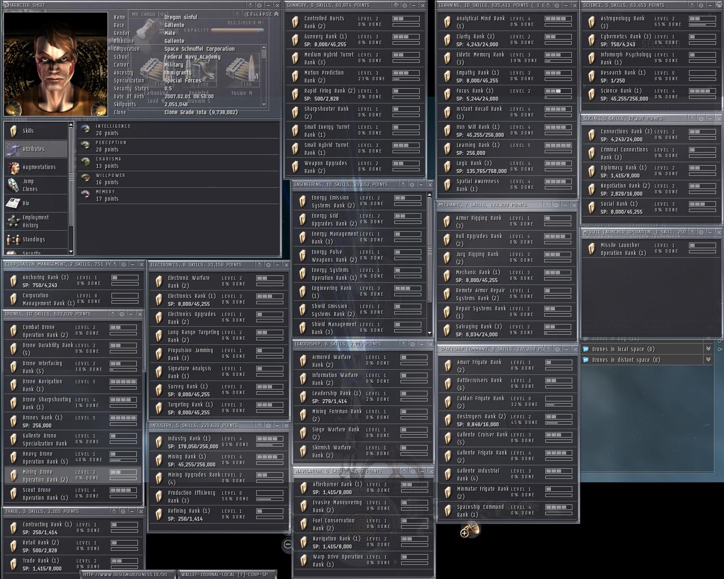Viewport: 724px width, 579px height.
Task: Click the Afterburner Rank (1) skill book icon
Action: (303, 488)
